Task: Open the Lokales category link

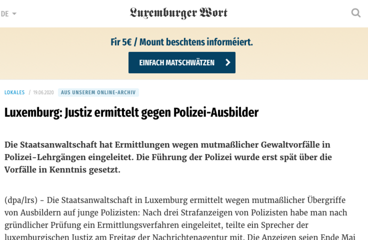Action: tap(14, 92)
